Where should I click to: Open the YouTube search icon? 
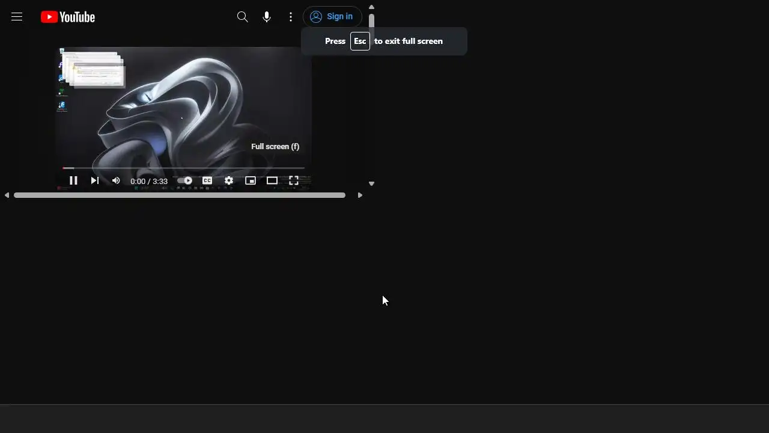click(242, 17)
